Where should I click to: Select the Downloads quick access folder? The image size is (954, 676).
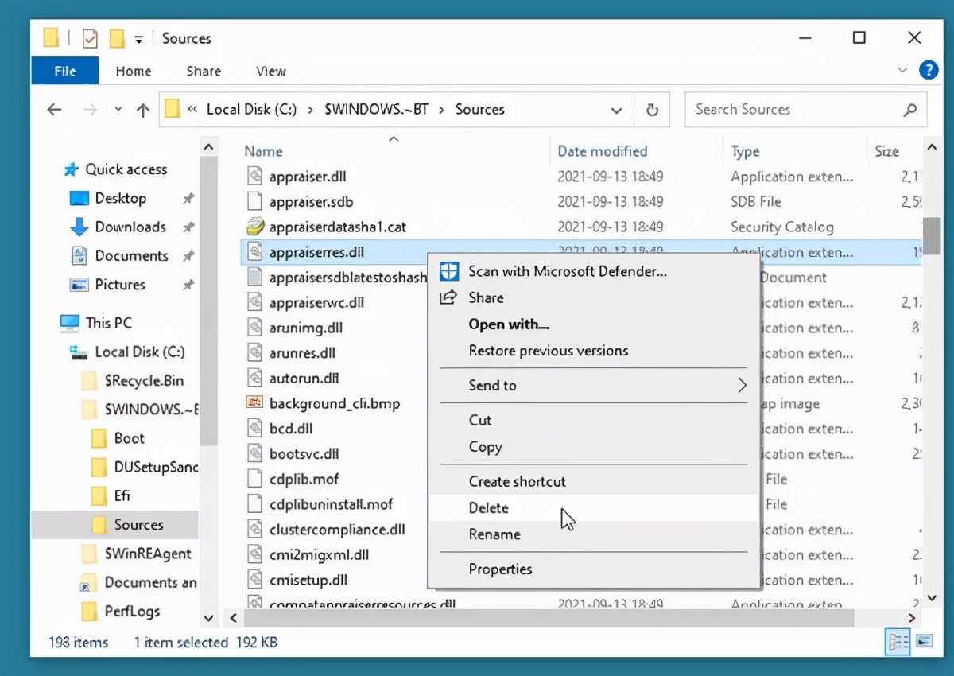(130, 227)
